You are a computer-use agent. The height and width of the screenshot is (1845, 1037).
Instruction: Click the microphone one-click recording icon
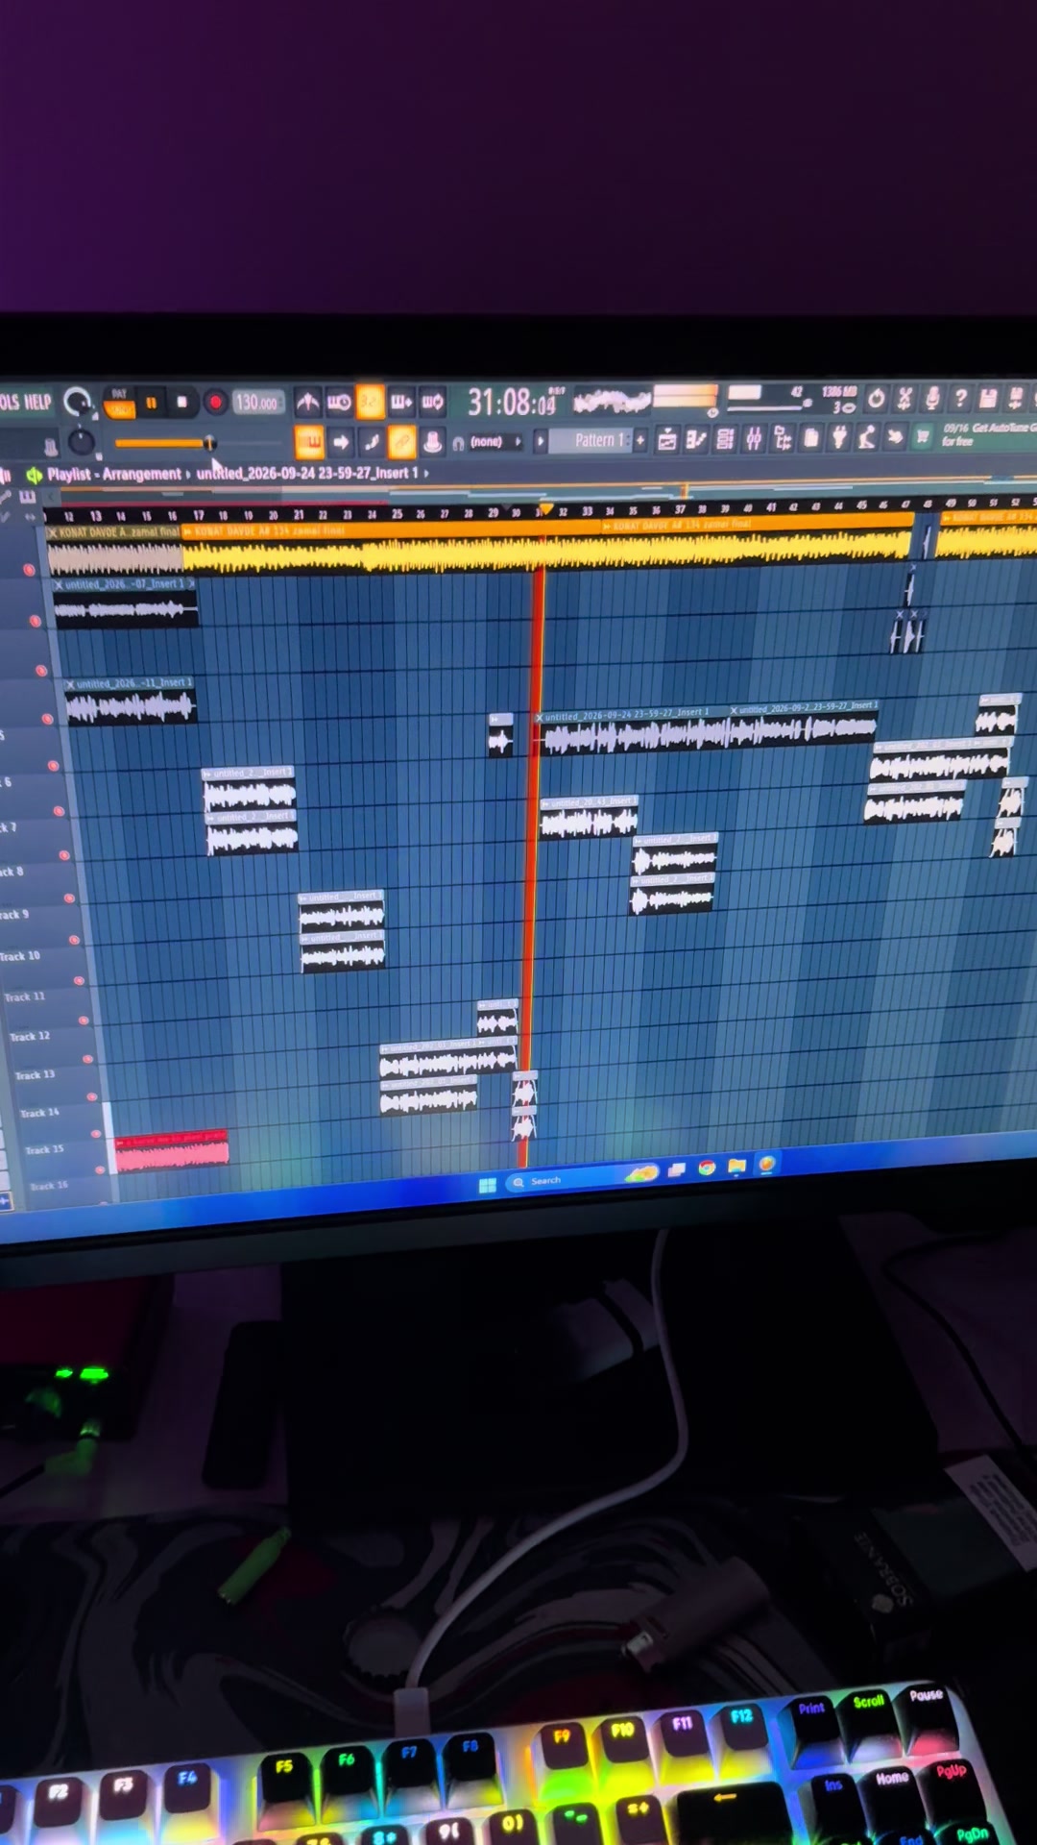(x=931, y=397)
